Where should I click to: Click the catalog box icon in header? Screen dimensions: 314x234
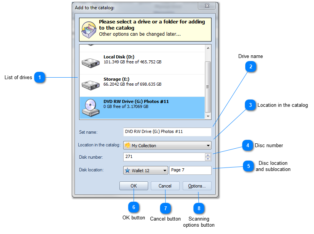click(89, 29)
